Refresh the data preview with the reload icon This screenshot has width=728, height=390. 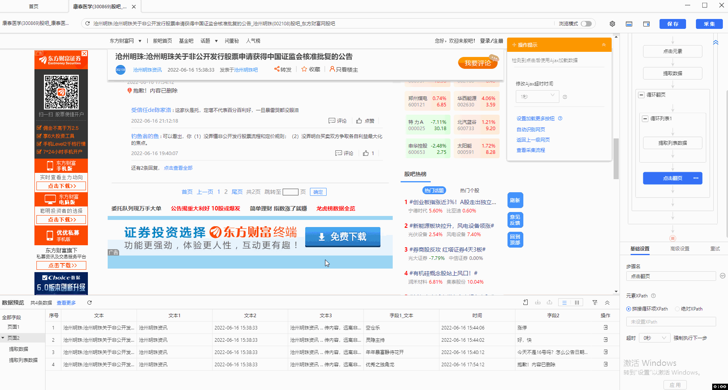tap(89, 303)
